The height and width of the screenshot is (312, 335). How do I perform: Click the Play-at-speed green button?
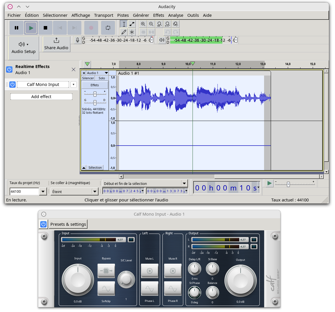pos(269,183)
